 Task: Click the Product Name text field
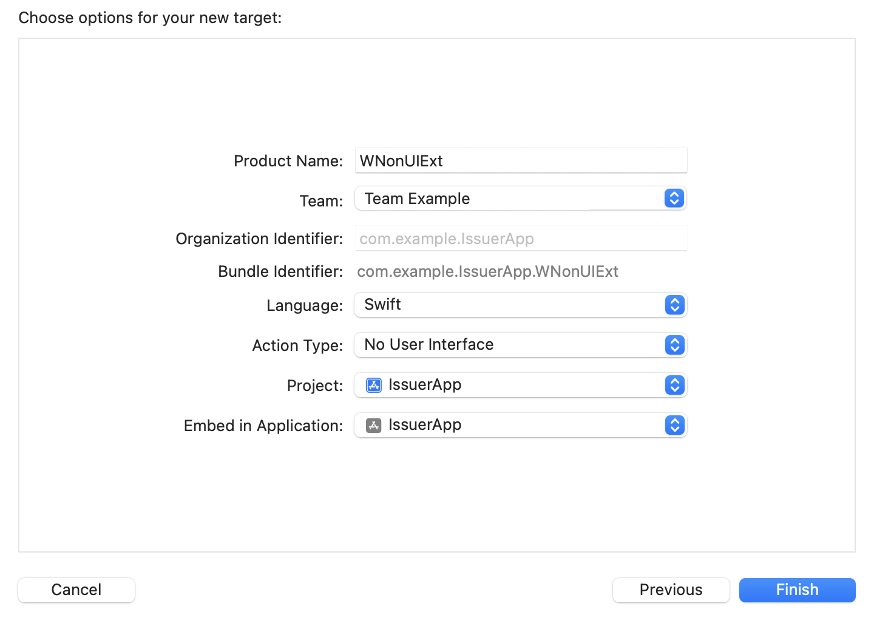521,161
